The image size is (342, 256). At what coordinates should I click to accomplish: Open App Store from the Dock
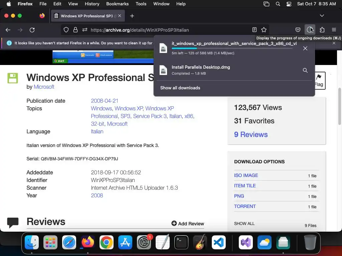tap(125, 242)
